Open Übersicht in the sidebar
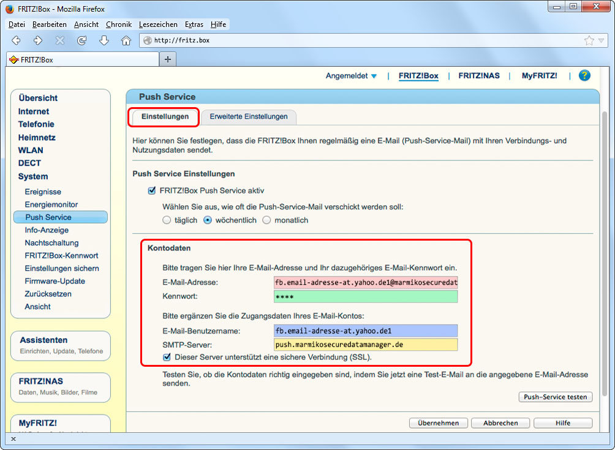615x450 pixels. 38,98
